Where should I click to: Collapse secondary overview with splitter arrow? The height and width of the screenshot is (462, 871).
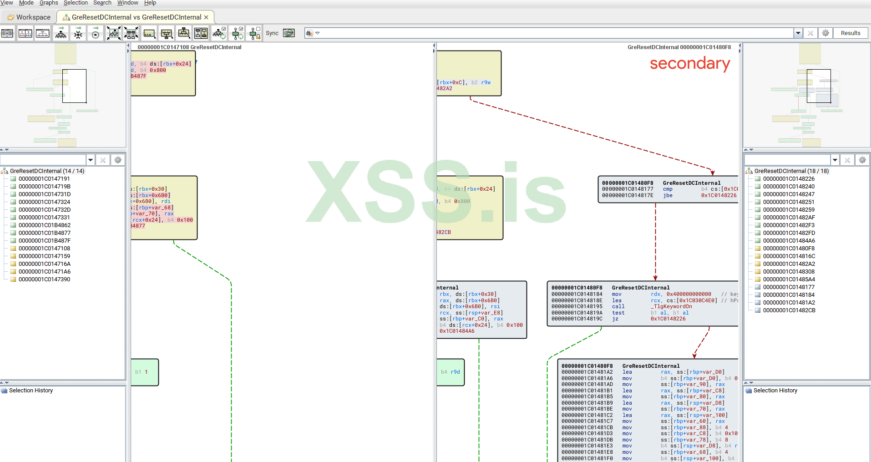[x=746, y=150]
